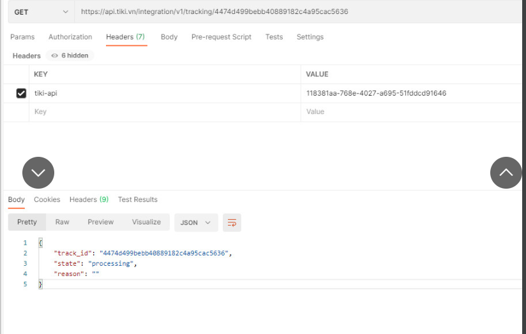526x334 pixels.
Task: Select the request Headers (7) tab
Action: pos(126,37)
